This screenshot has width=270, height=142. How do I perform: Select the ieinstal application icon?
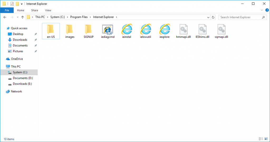pos(127,29)
